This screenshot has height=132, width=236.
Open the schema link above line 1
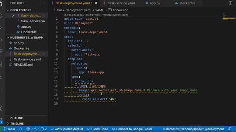coord(96,15)
